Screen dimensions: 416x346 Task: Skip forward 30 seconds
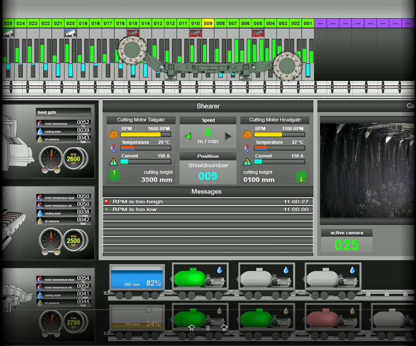224,328
